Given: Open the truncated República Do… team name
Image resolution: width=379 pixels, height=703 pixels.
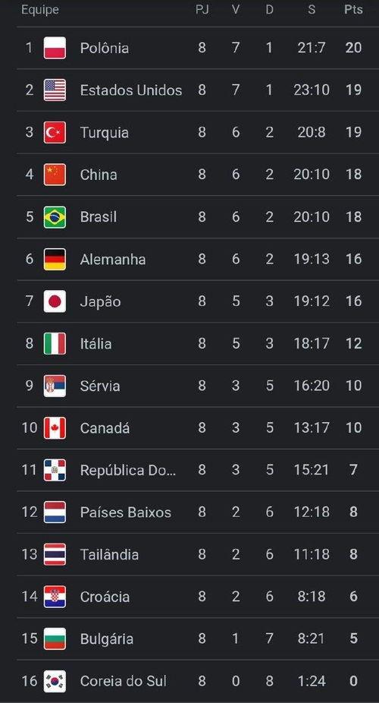Looking at the screenshot, I should coord(128,470).
